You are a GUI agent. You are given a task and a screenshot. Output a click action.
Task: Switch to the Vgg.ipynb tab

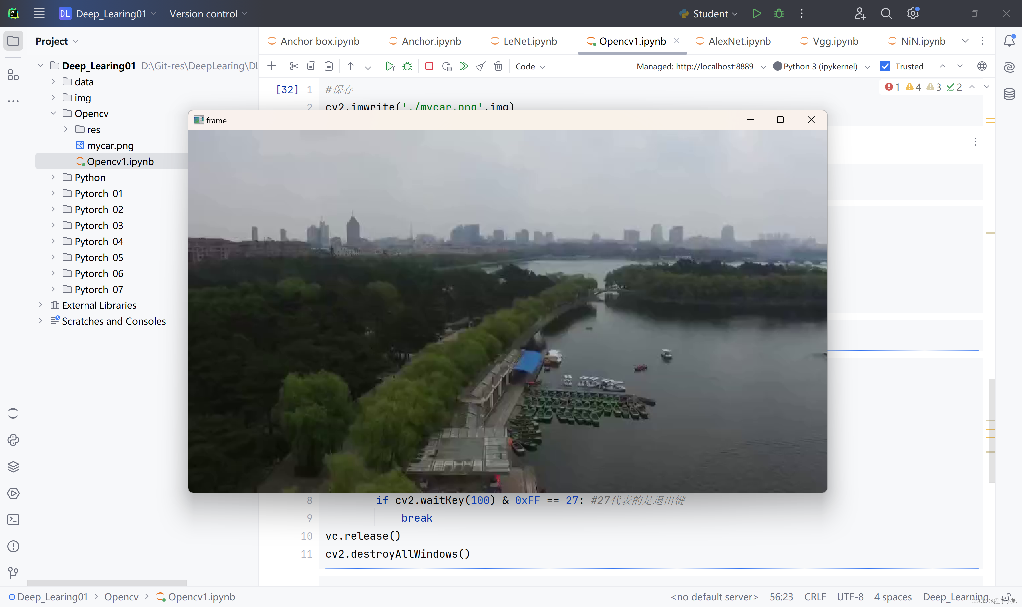point(829,41)
